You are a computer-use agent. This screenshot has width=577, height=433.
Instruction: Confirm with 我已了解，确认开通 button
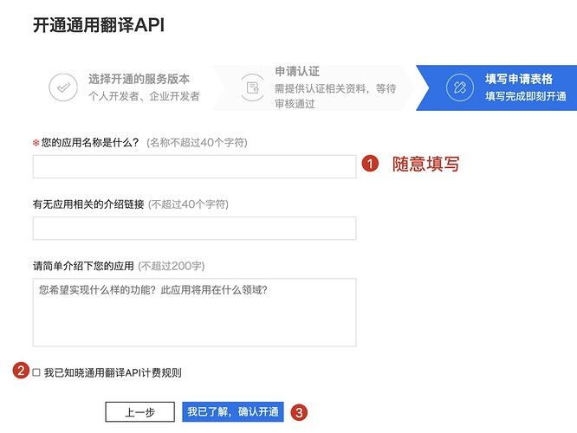pos(233,411)
